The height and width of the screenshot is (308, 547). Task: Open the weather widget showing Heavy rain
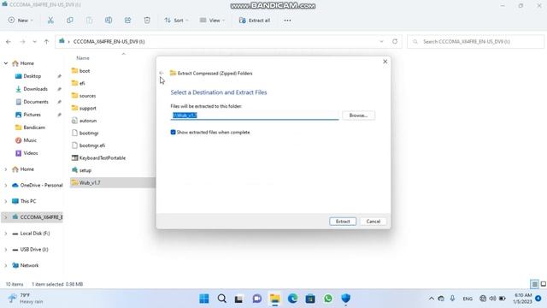(26, 299)
